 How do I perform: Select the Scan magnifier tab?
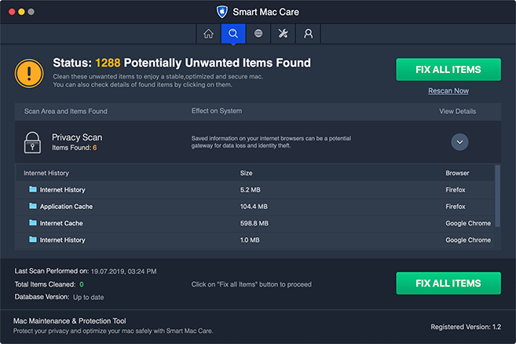(233, 34)
